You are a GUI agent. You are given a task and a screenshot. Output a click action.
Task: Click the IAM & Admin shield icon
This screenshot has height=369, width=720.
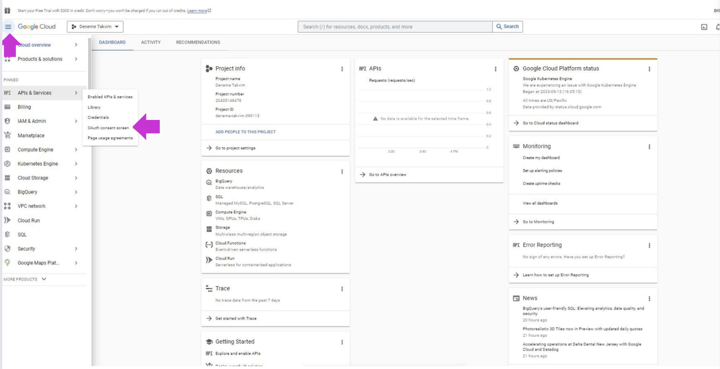point(7,121)
